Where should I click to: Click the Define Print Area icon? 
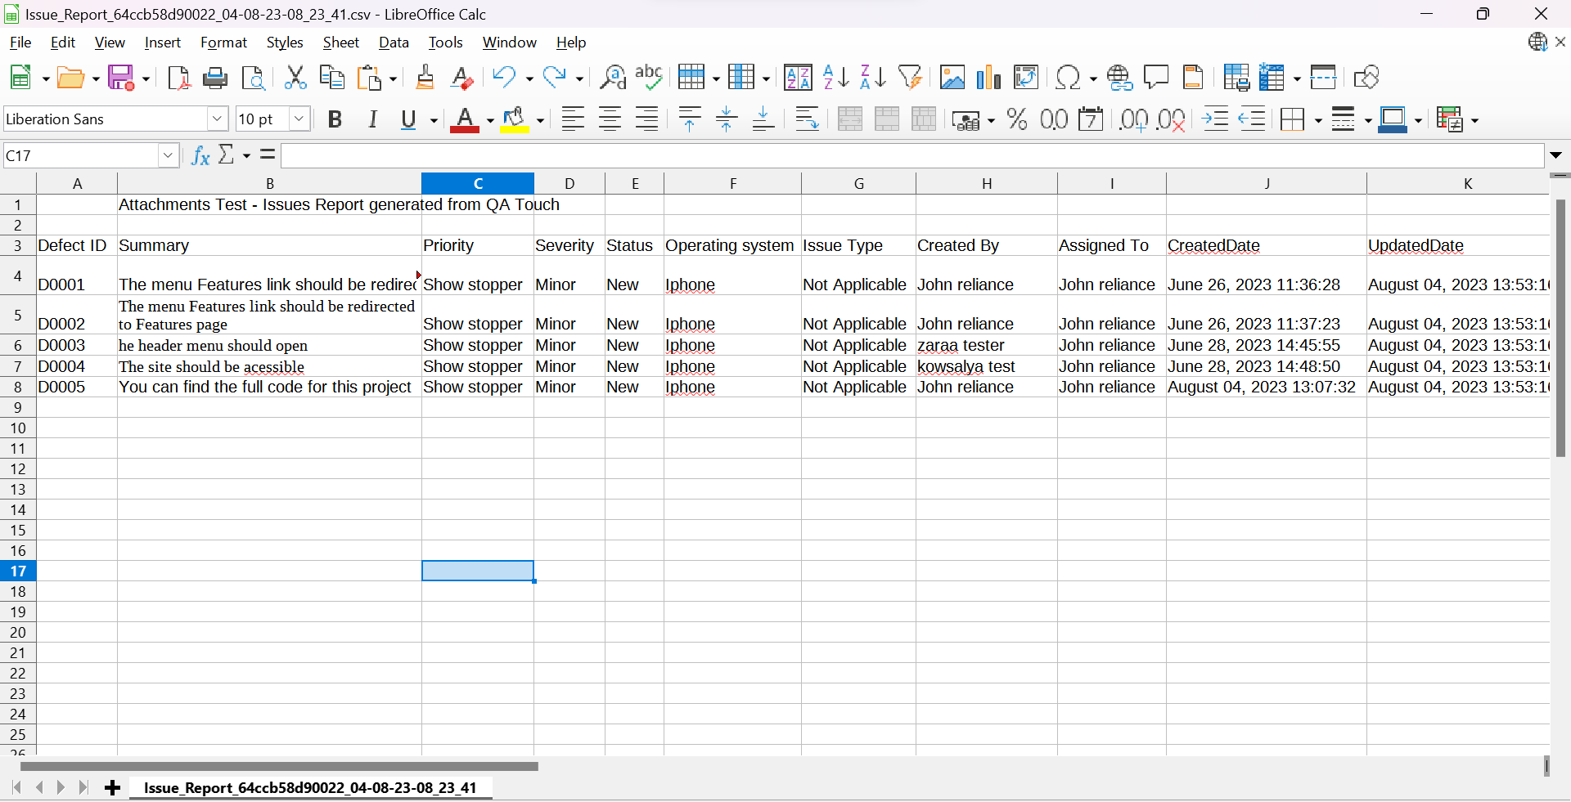(1236, 78)
